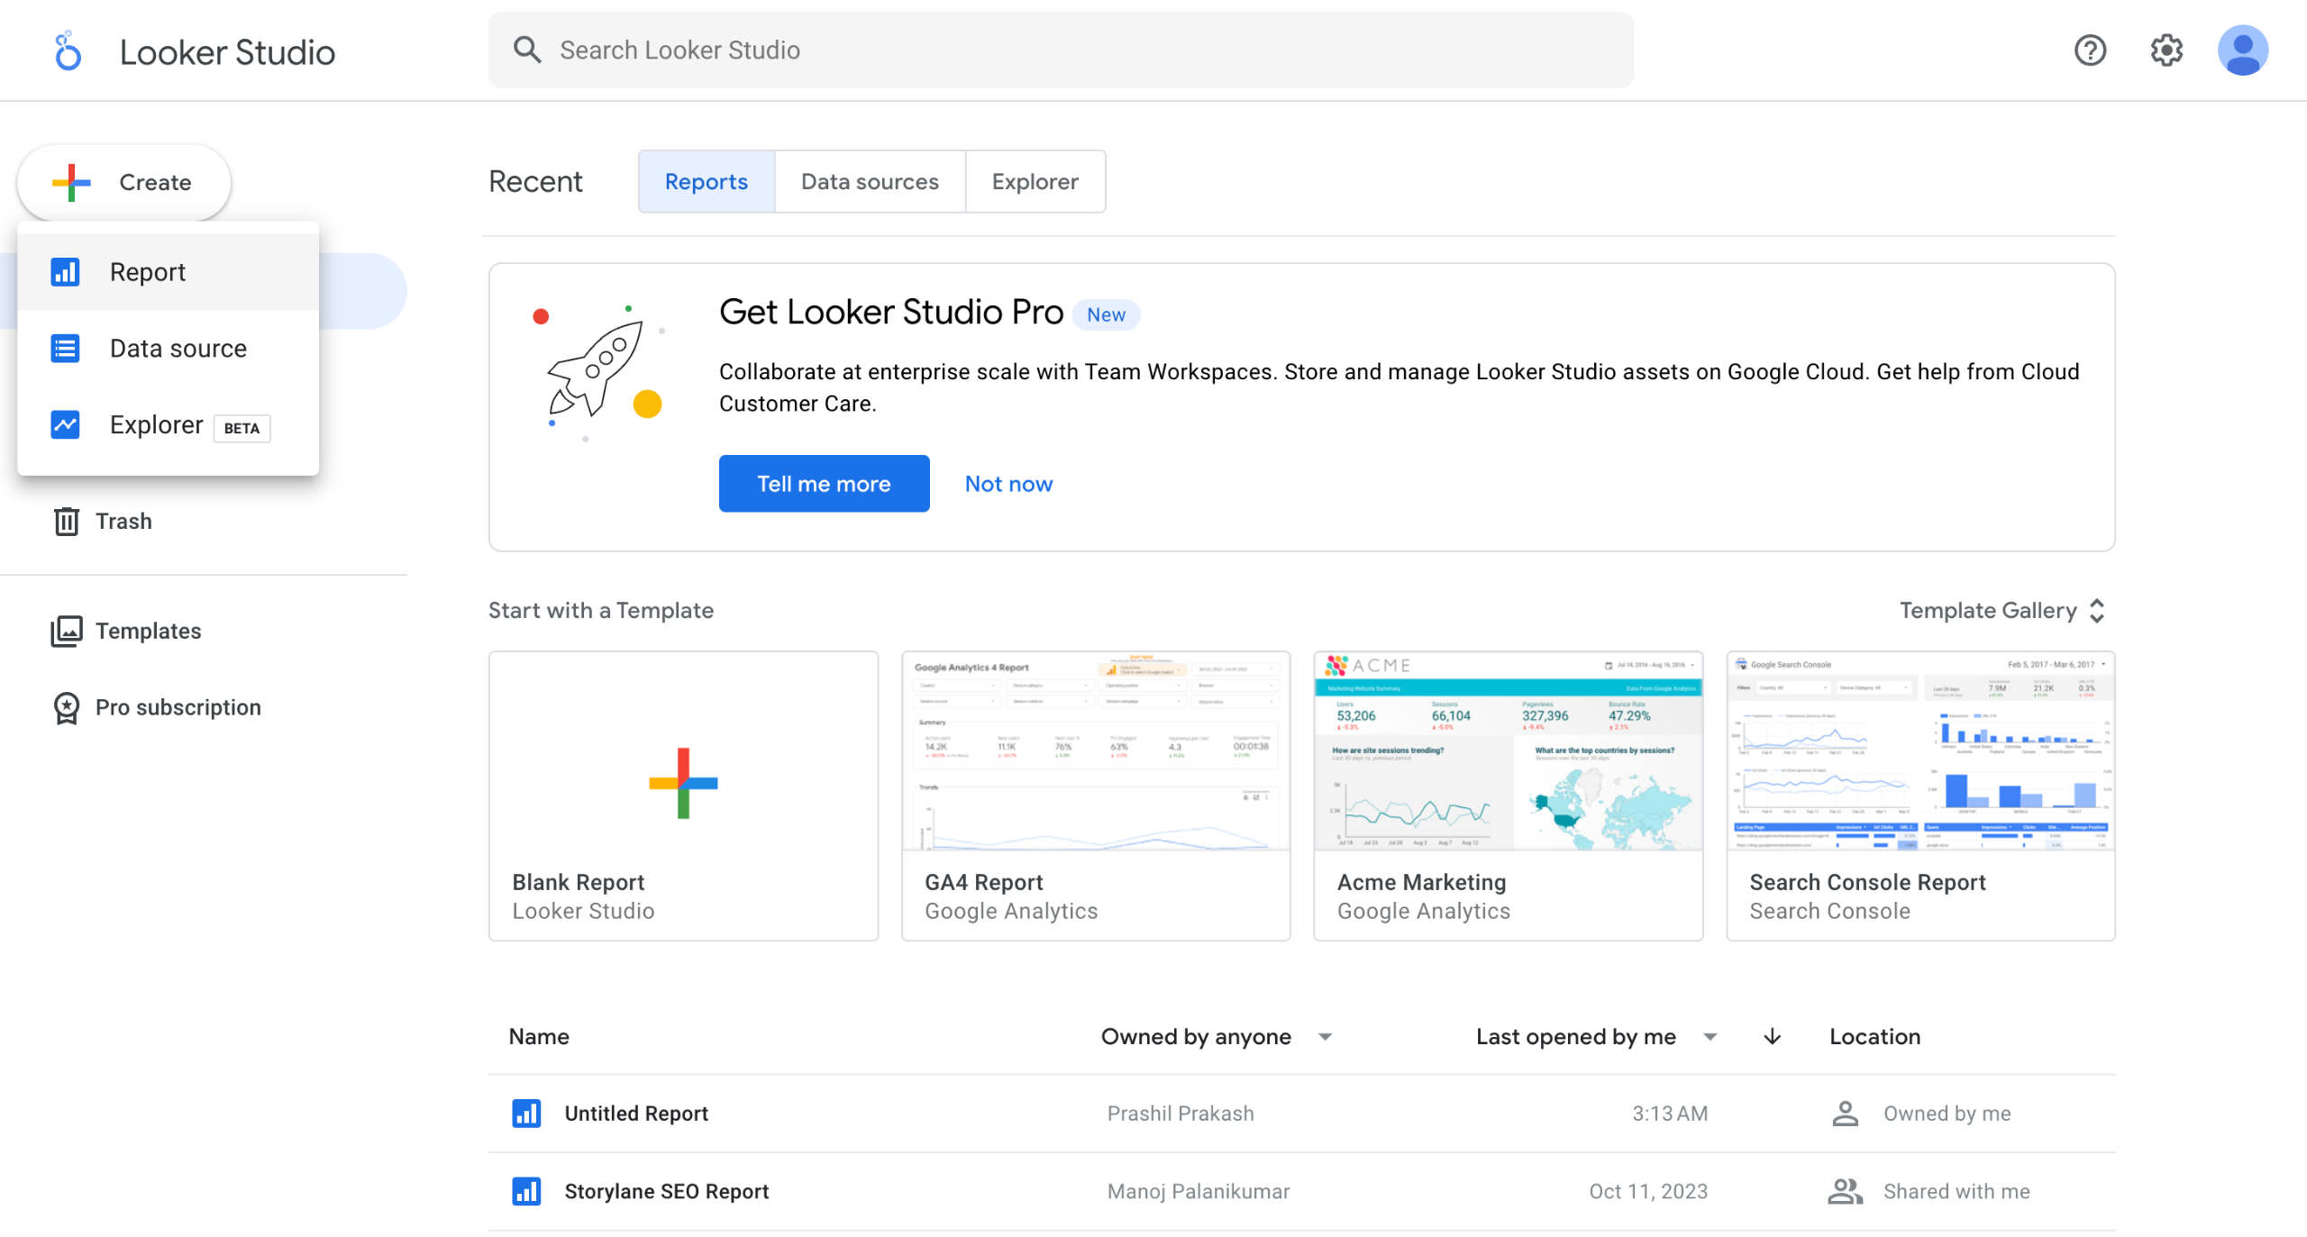Select Report from the Create menu
Viewport: 2307px width, 1237px height.
tap(168, 271)
